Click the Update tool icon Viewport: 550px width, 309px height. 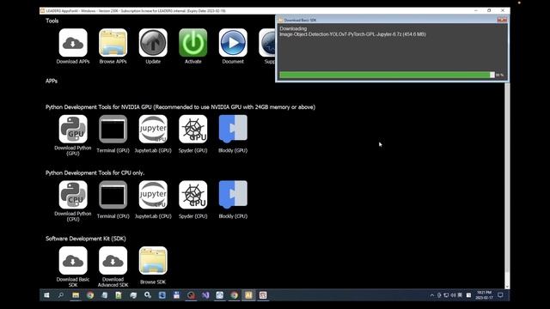(153, 43)
